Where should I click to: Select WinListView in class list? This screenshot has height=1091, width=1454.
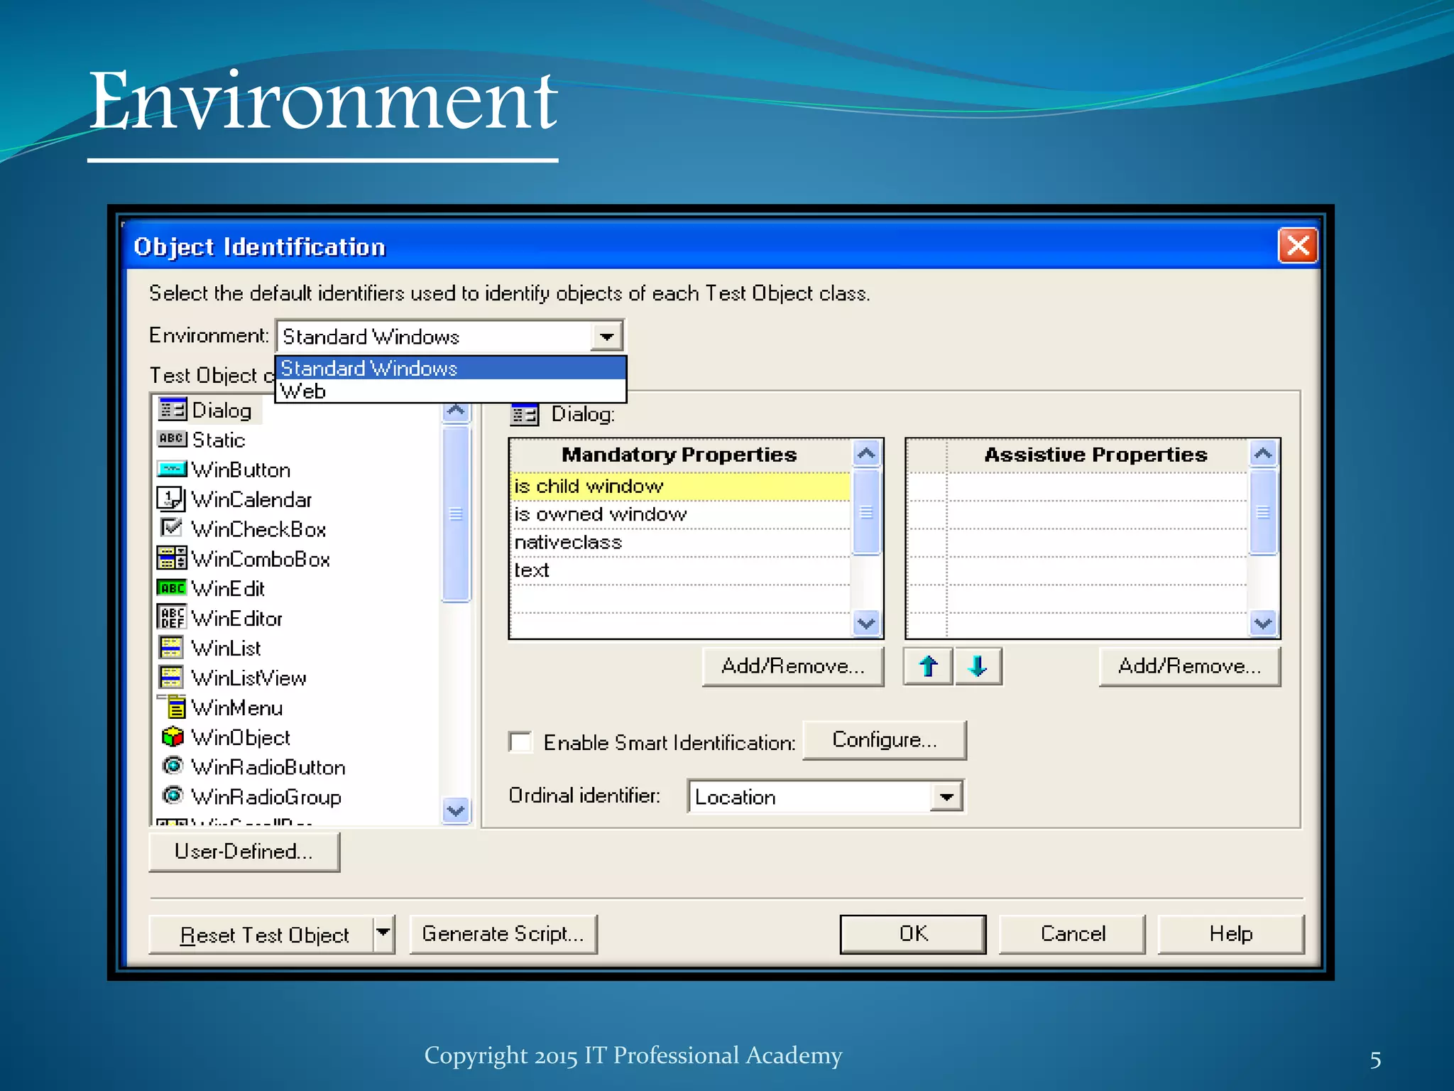[249, 678]
